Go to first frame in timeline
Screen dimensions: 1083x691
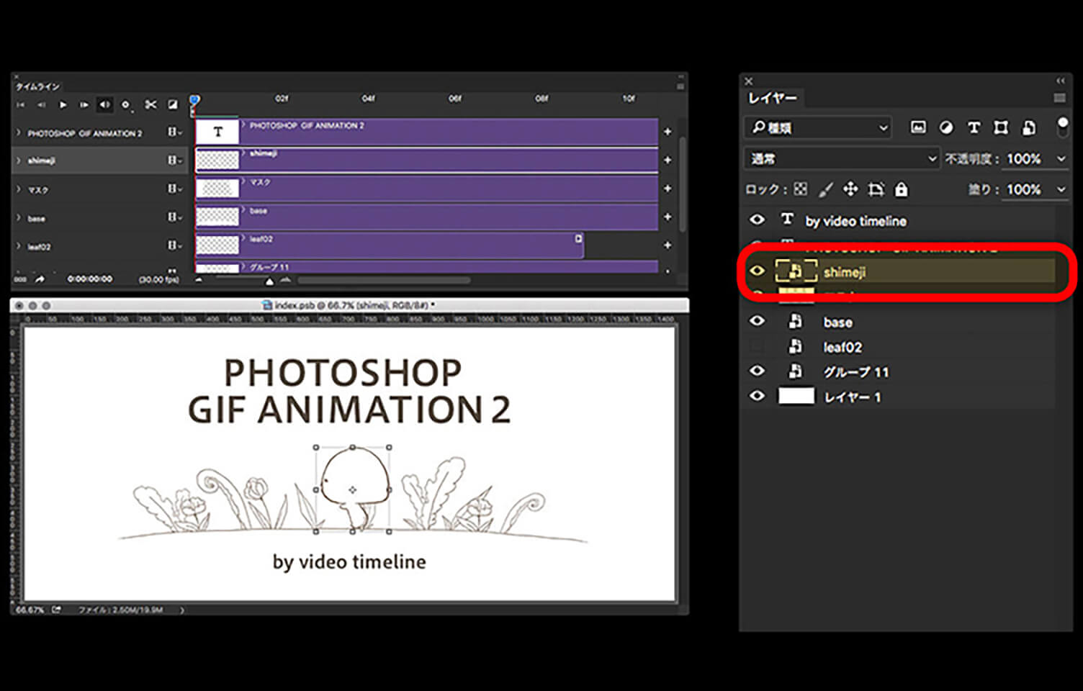click(20, 105)
